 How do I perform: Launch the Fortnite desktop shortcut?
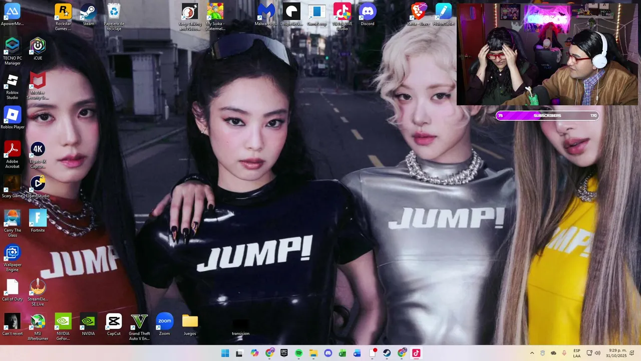click(x=38, y=221)
